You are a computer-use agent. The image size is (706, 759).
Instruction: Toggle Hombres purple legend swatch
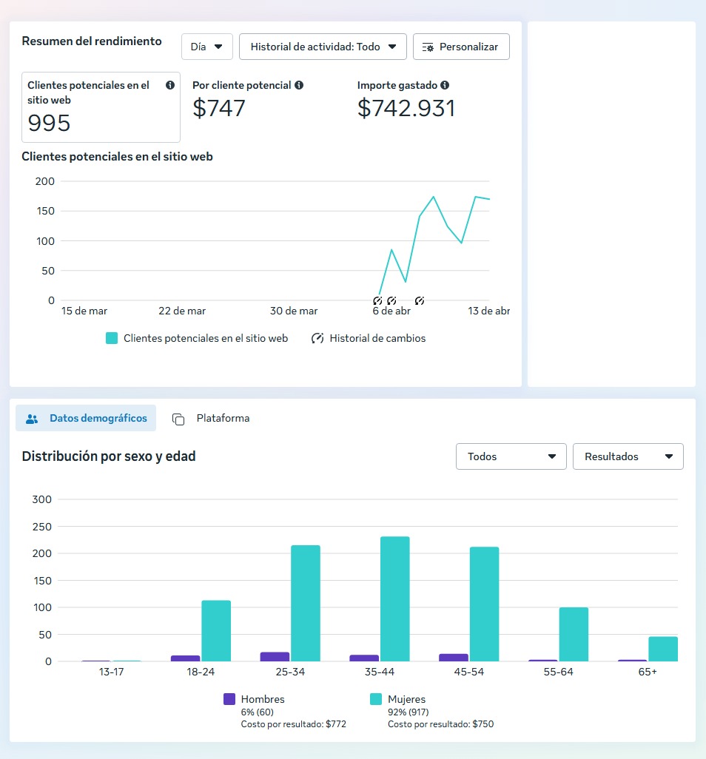[229, 699]
